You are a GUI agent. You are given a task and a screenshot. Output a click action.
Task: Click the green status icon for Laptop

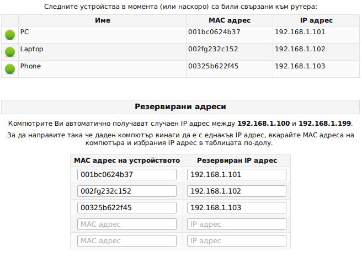pyautogui.click(x=10, y=52)
